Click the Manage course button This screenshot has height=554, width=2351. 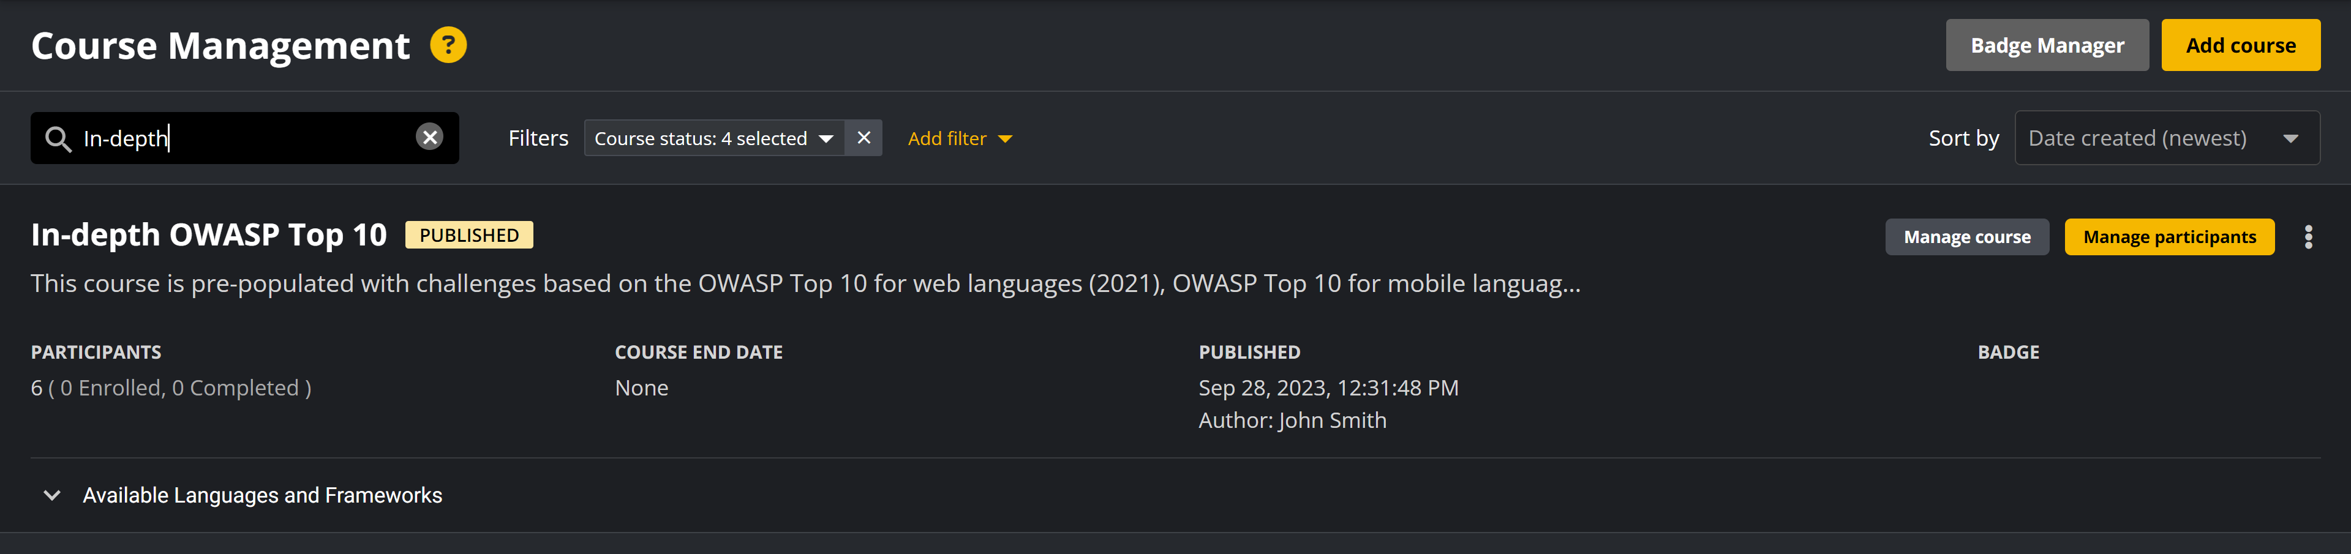click(1967, 238)
